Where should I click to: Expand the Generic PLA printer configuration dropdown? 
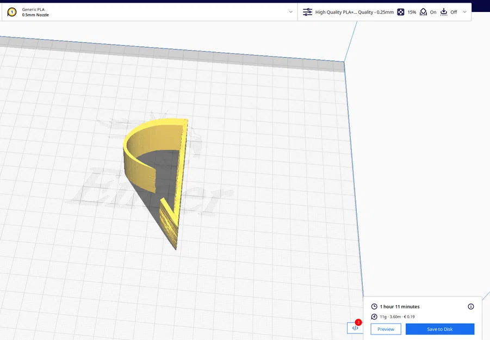coord(290,12)
